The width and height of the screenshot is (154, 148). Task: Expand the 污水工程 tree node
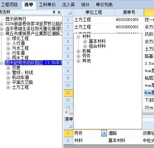pos(8,48)
